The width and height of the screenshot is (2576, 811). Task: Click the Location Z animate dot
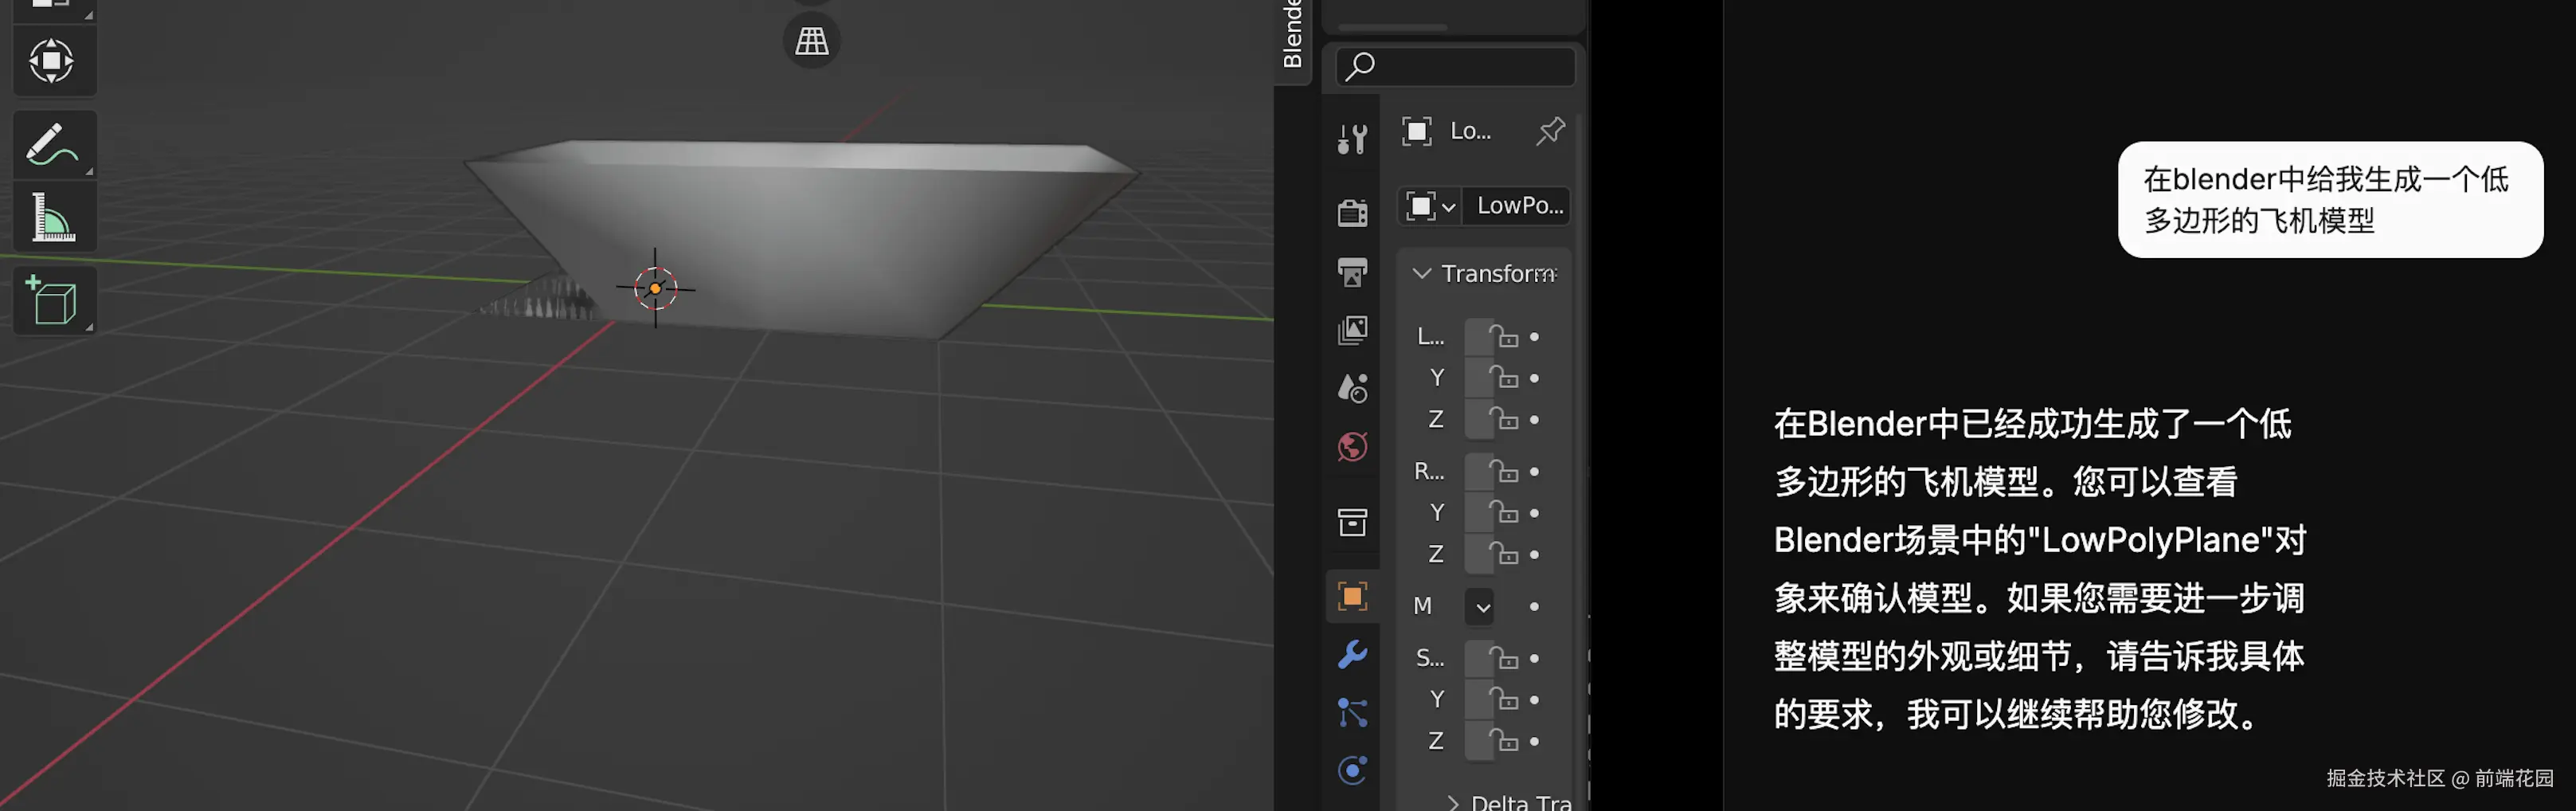(1534, 420)
